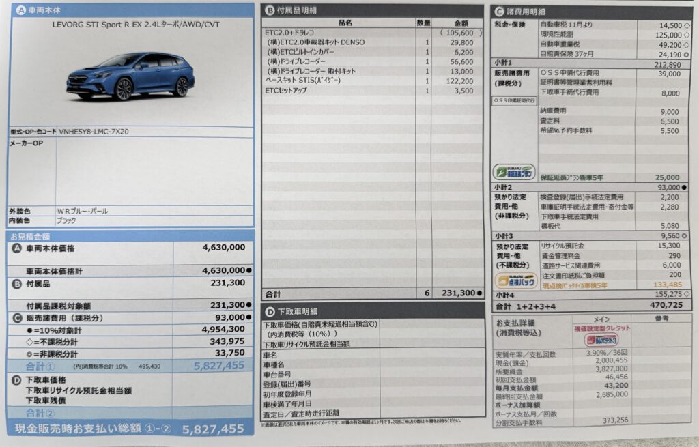Screen dimensions: 699x447
Task: Click the 車両本体価格計 amount 4,630,000
Action: click(223, 270)
